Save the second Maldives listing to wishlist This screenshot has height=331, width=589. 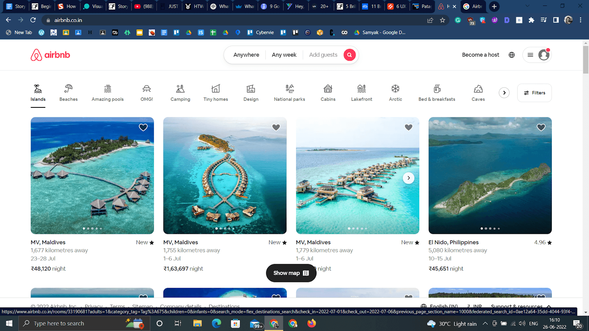[x=276, y=127]
